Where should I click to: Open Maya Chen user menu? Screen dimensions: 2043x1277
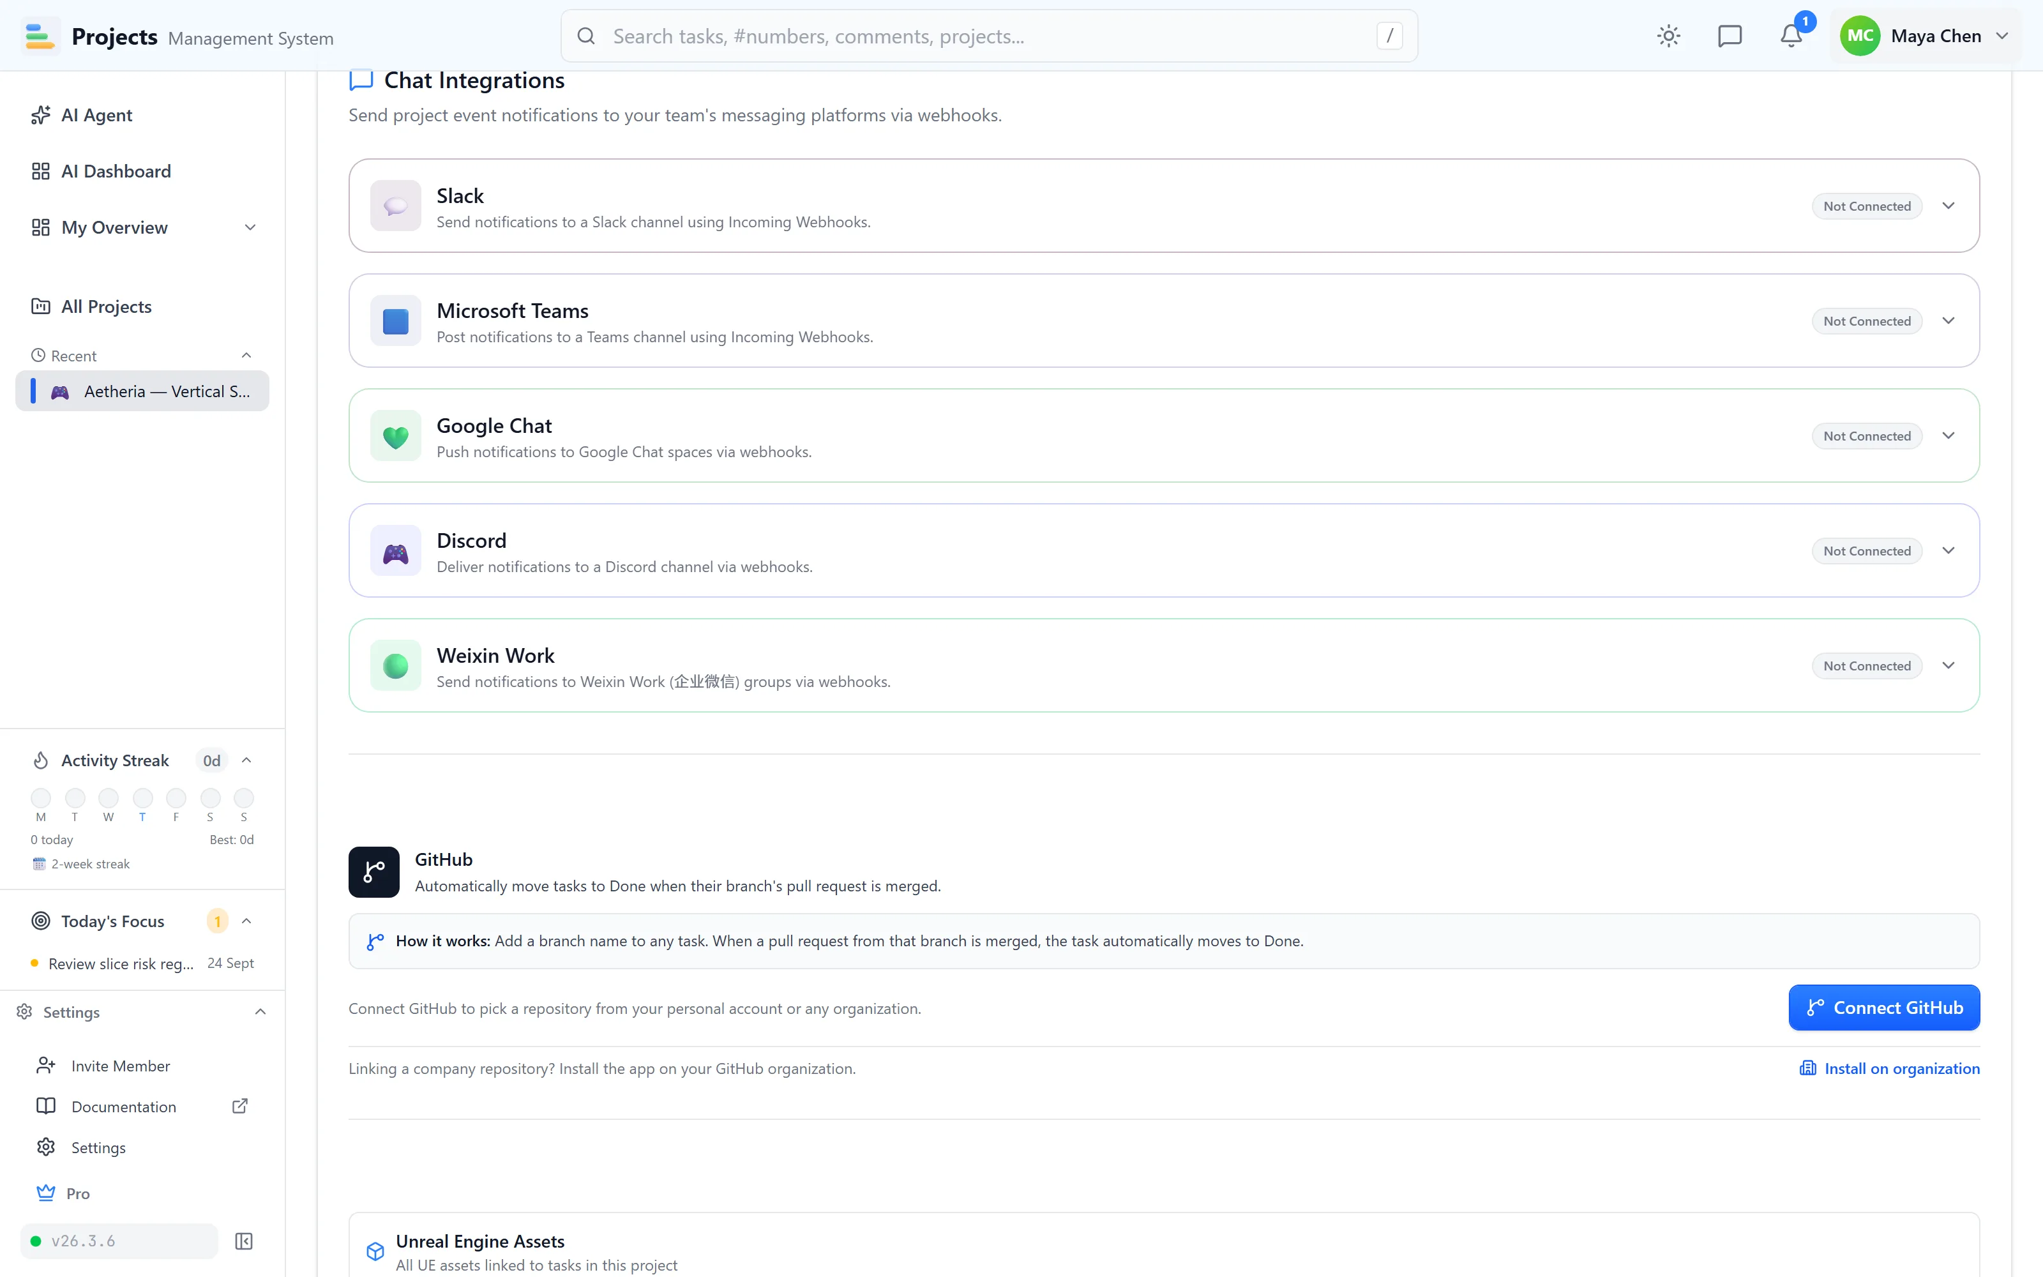(1926, 36)
